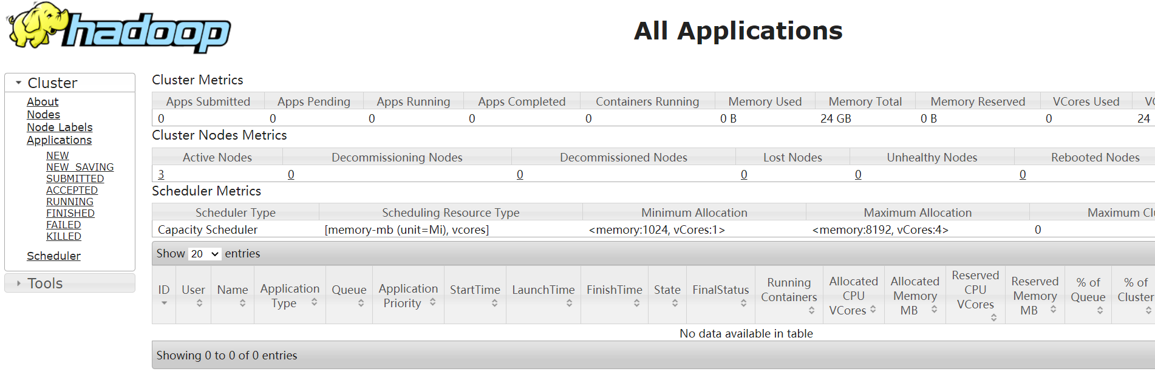
Task: Open the Applications link
Action: point(59,140)
